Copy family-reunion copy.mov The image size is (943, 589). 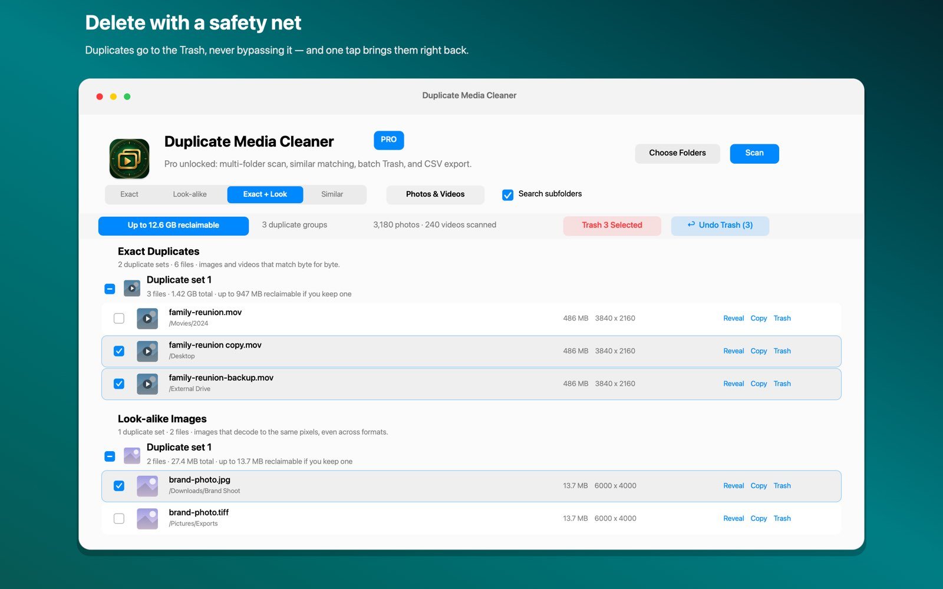point(759,351)
